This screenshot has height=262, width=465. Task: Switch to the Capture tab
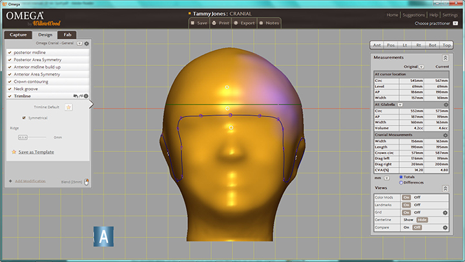pyautogui.click(x=17, y=35)
